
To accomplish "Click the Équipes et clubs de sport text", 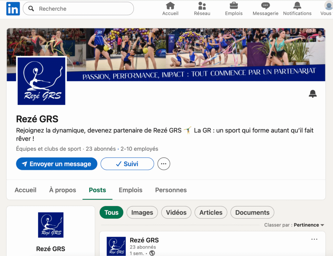I will (x=49, y=149).
